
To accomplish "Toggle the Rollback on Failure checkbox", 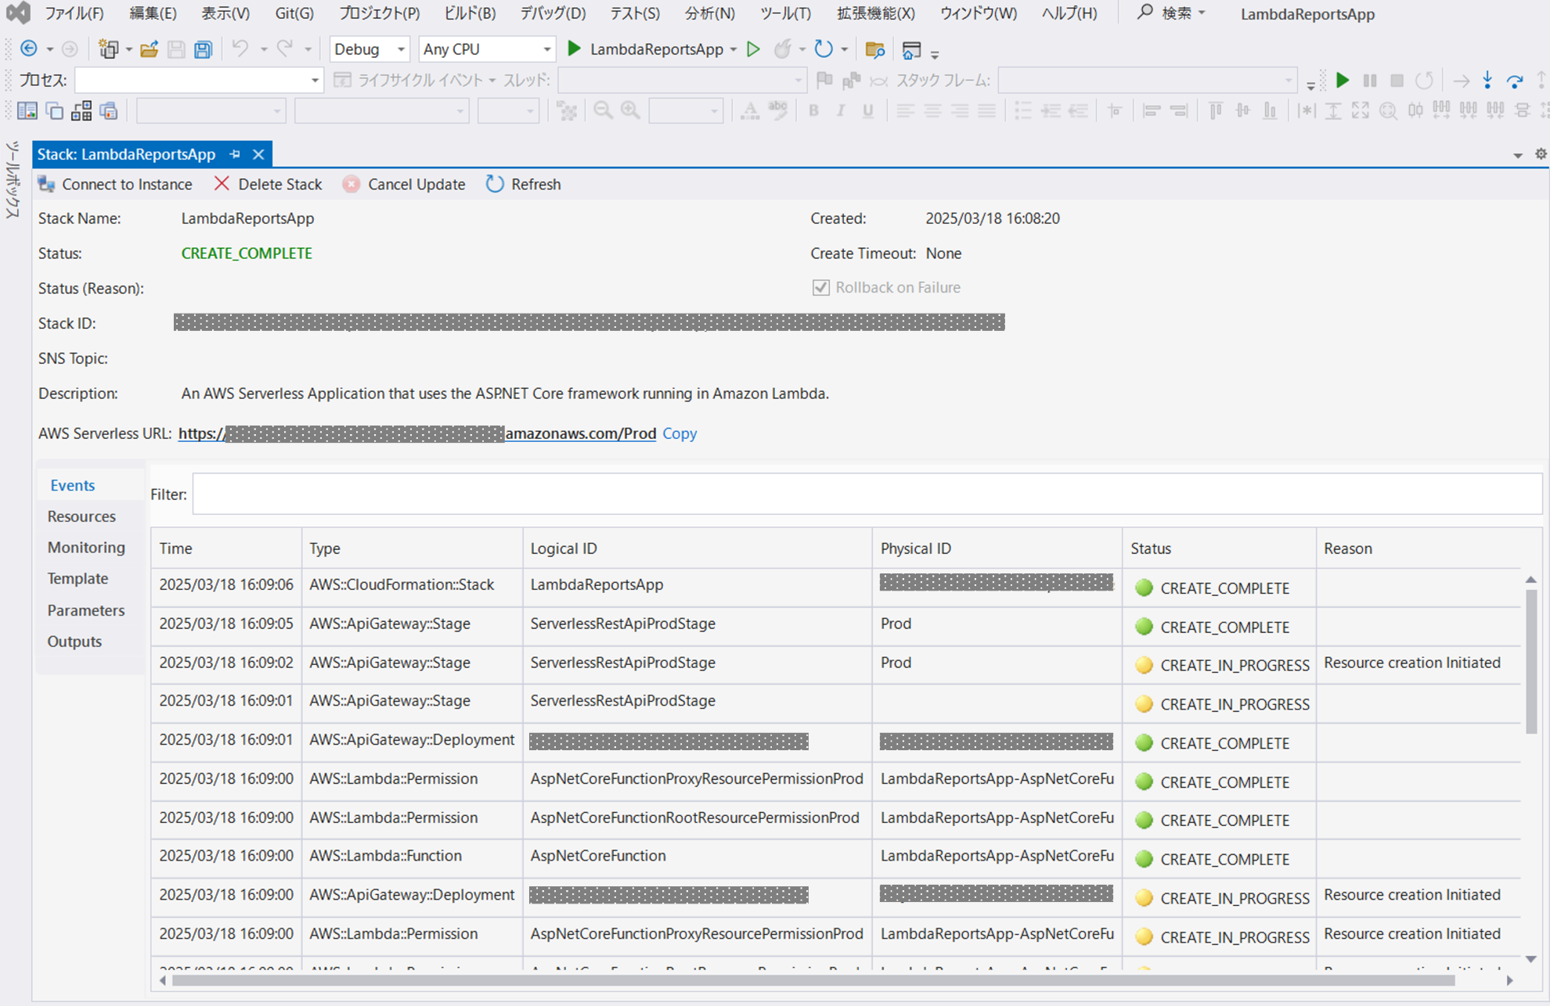I will point(820,288).
